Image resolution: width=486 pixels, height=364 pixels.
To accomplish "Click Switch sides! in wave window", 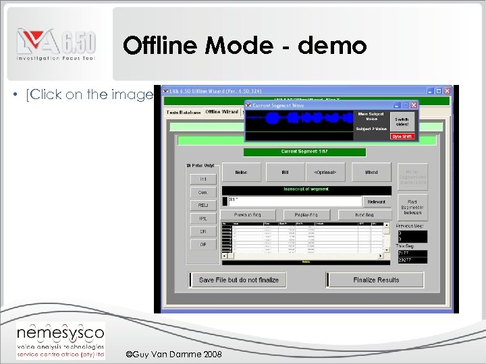I will 402,121.
